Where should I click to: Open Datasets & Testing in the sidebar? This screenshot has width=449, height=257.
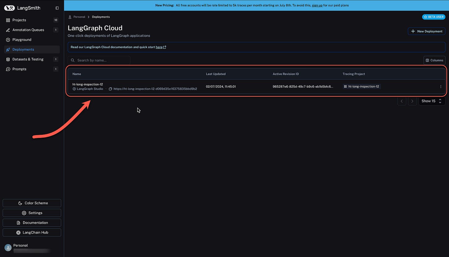click(32, 59)
